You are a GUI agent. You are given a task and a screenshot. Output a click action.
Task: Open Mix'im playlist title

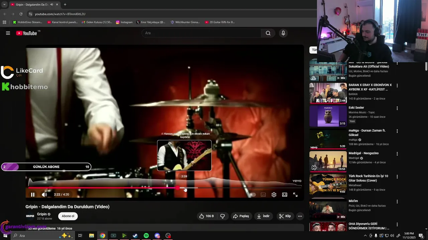pos(353,201)
